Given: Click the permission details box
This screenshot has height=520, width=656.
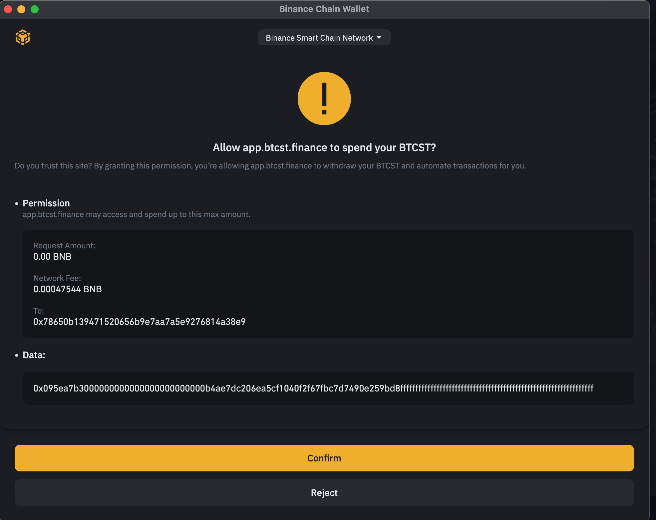Looking at the screenshot, I should pyautogui.click(x=328, y=284).
